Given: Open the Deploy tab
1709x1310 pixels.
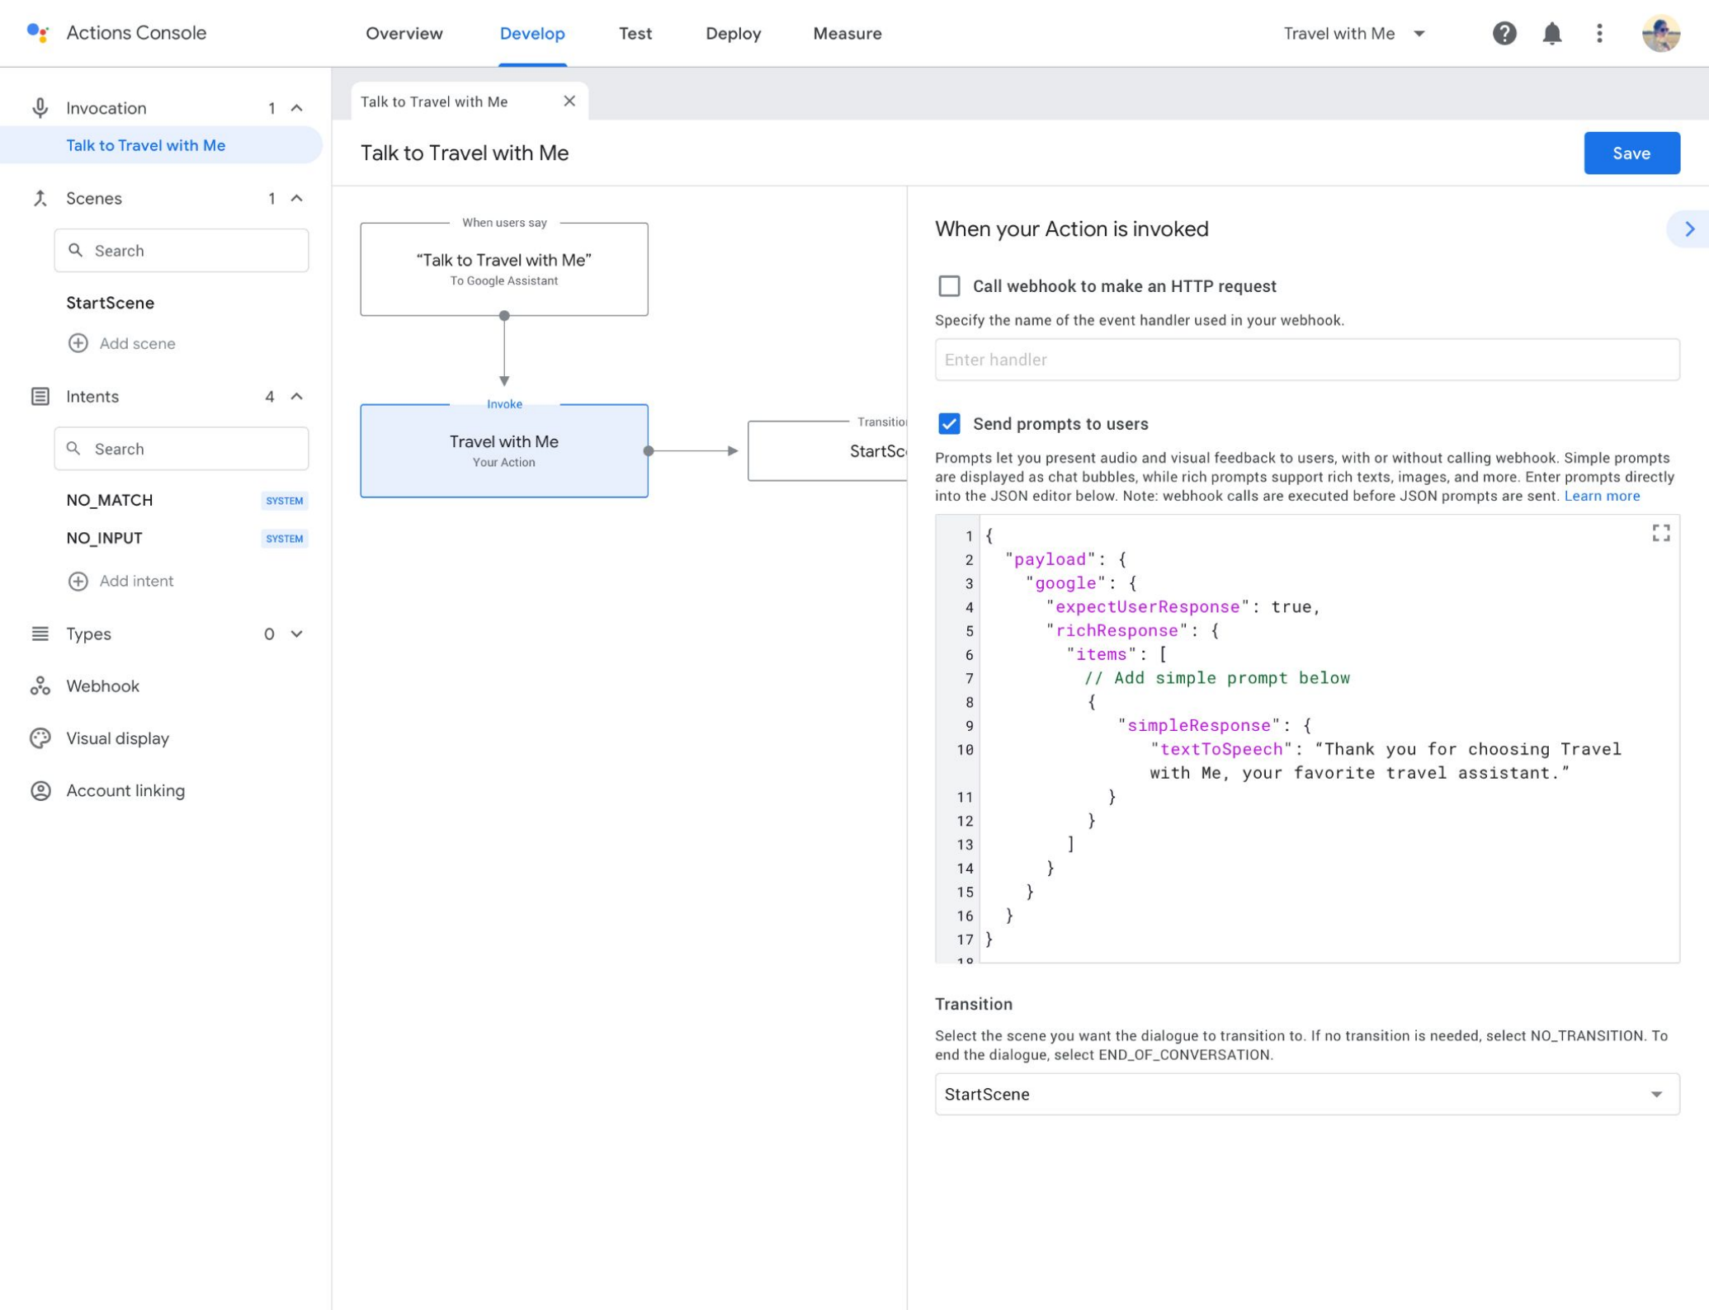Looking at the screenshot, I should pos(733,34).
